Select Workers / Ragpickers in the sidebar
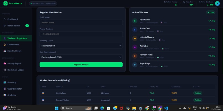Image resolution: width=223 pixels, height=111 pixels. (16, 38)
